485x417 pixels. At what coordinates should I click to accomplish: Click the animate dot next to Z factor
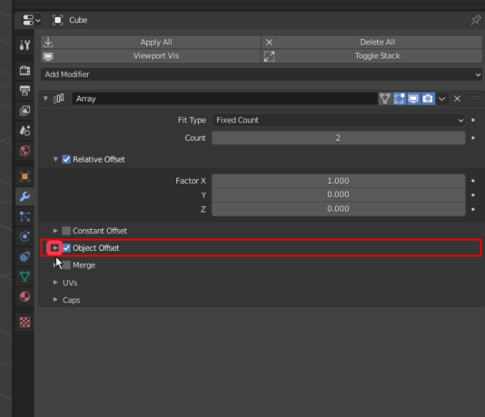coord(473,209)
